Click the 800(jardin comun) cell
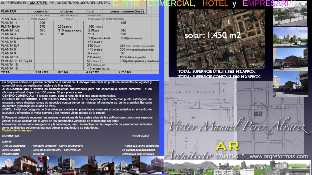312x175 pixels. pyautogui.click(x=132, y=38)
